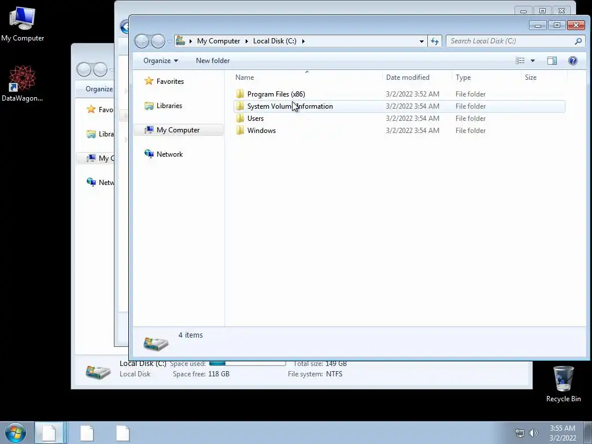Click Network icon in back-left window

pos(91,182)
